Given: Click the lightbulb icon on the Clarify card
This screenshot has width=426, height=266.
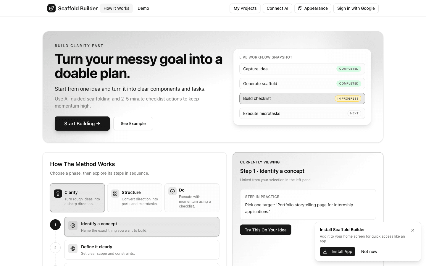Looking at the screenshot, I should pos(58,194).
